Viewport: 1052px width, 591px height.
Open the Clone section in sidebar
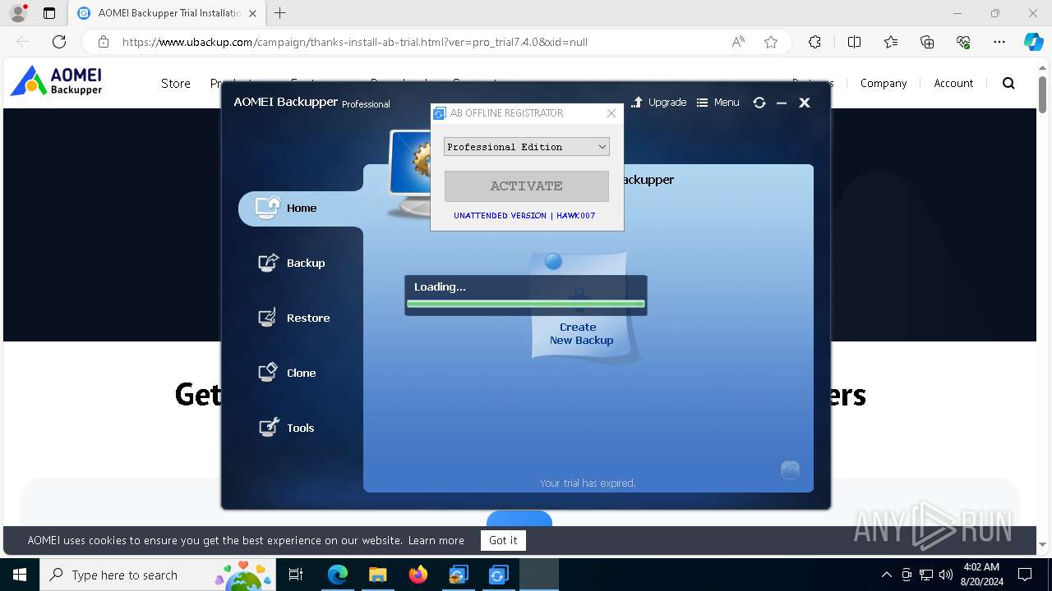point(287,373)
